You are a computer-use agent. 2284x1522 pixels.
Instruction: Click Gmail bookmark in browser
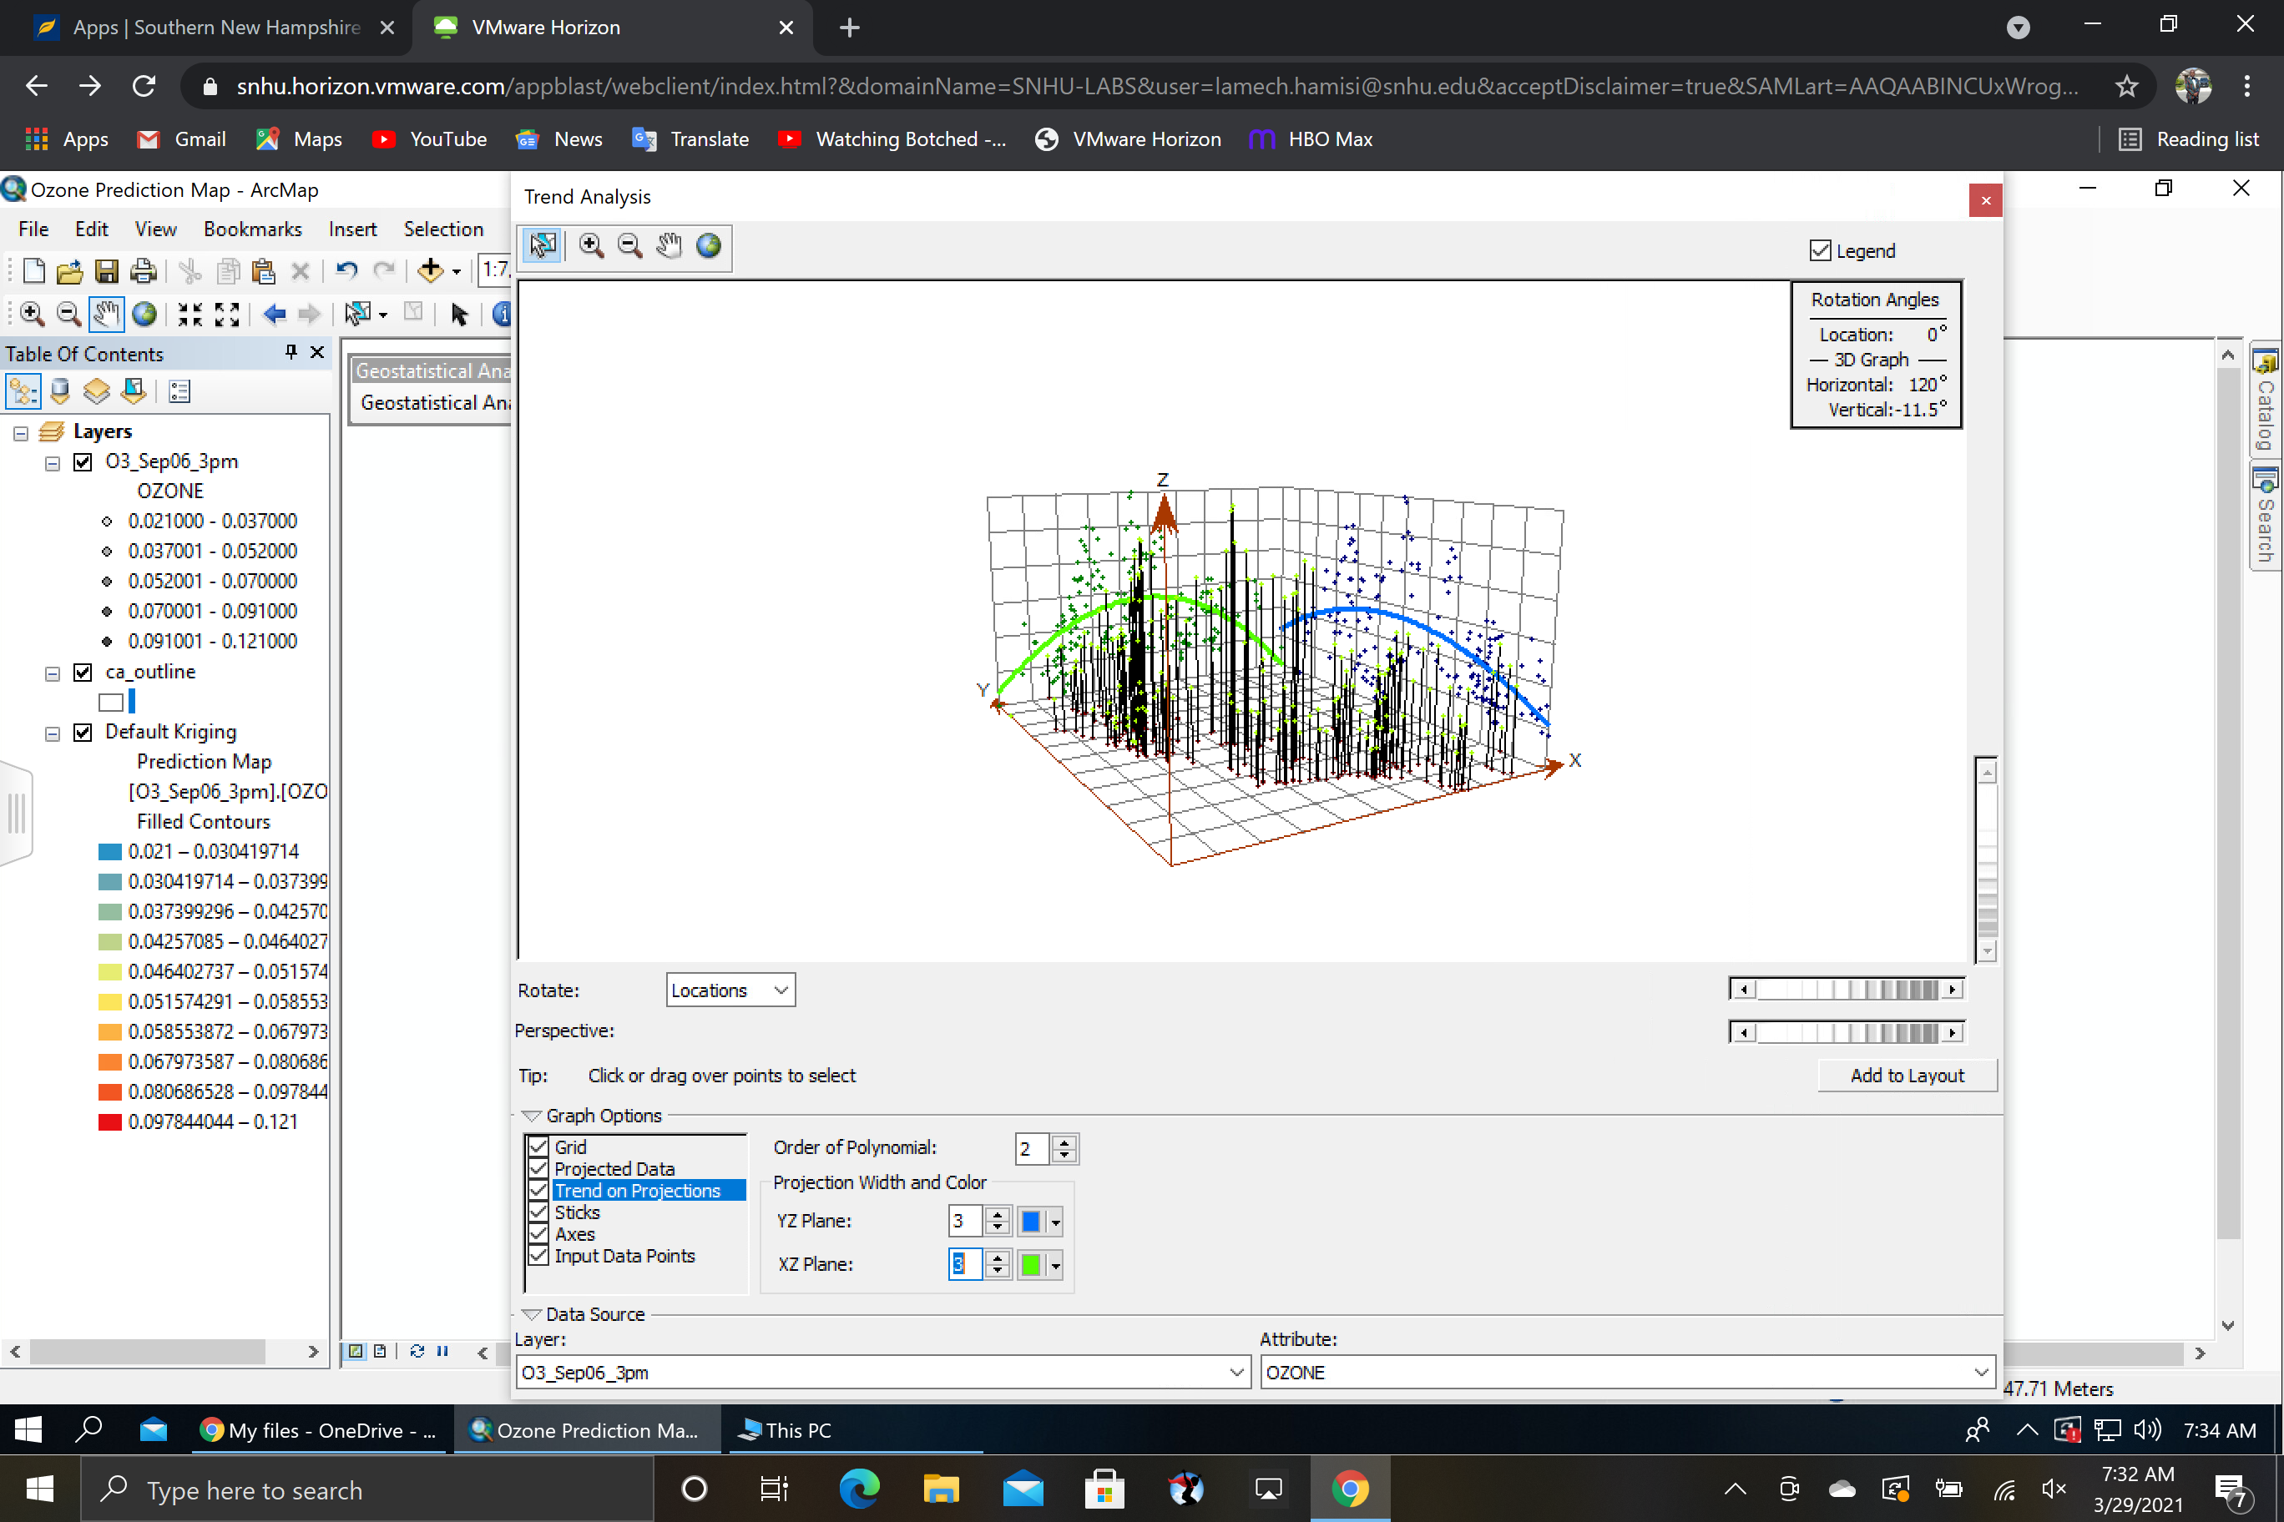pyautogui.click(x=182, y=139)
